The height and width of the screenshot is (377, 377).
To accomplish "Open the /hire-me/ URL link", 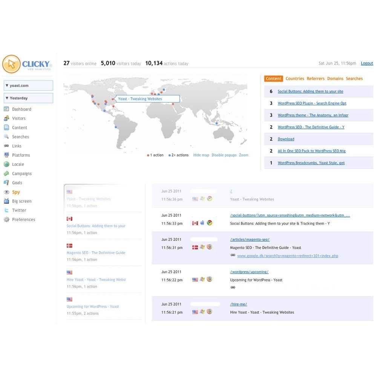I will tap(239, 304).
